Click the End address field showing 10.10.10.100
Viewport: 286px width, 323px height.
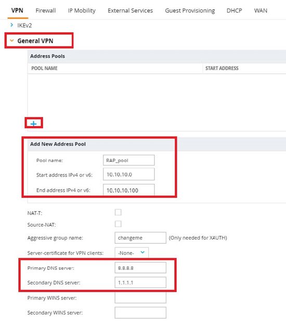[129, 190]
